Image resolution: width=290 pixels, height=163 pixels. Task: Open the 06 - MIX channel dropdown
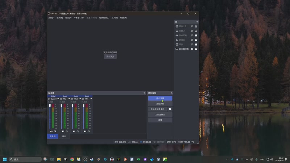point(91,99)
